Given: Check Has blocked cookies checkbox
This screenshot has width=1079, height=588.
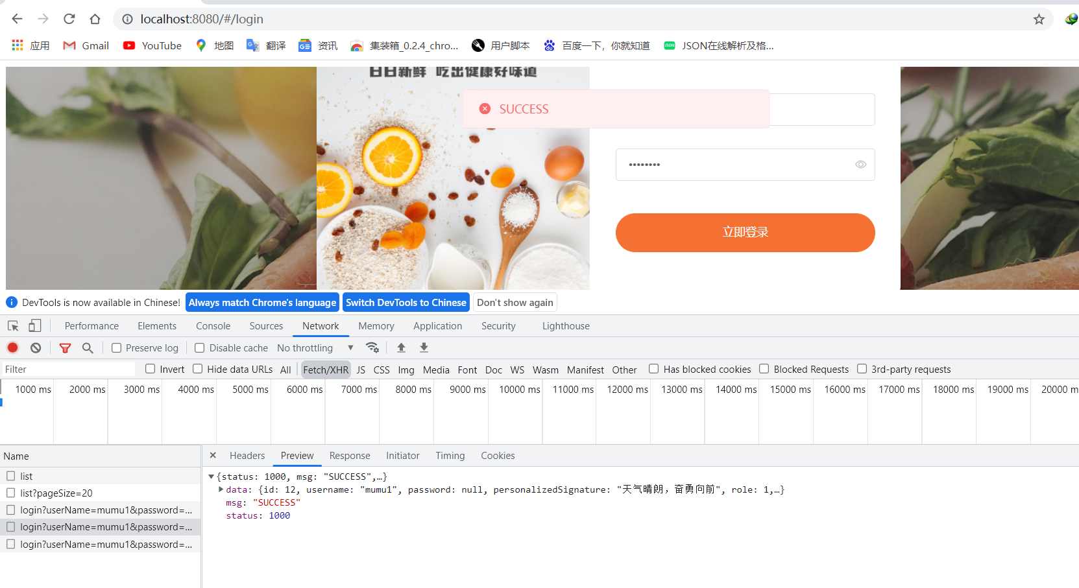Looking at the screenshot, I should 654,369.
